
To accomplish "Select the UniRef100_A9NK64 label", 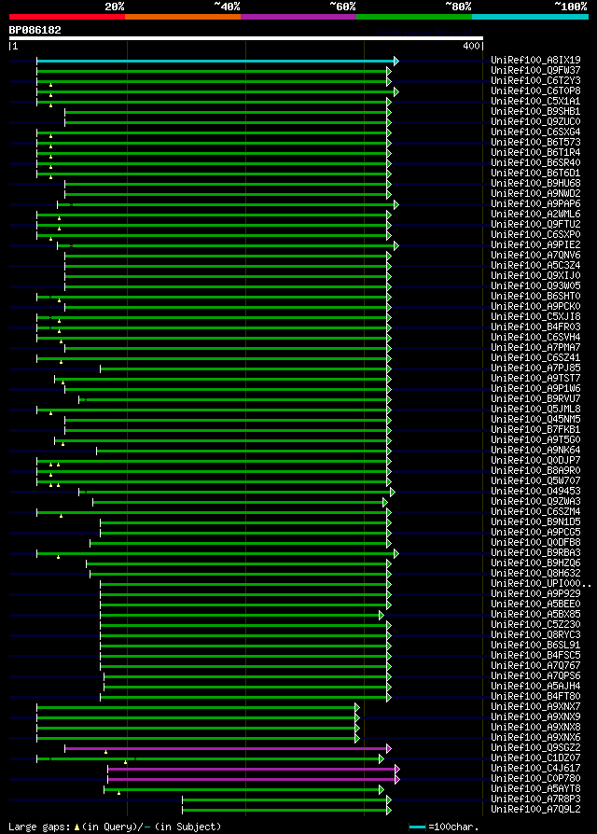I will [535, 450].
